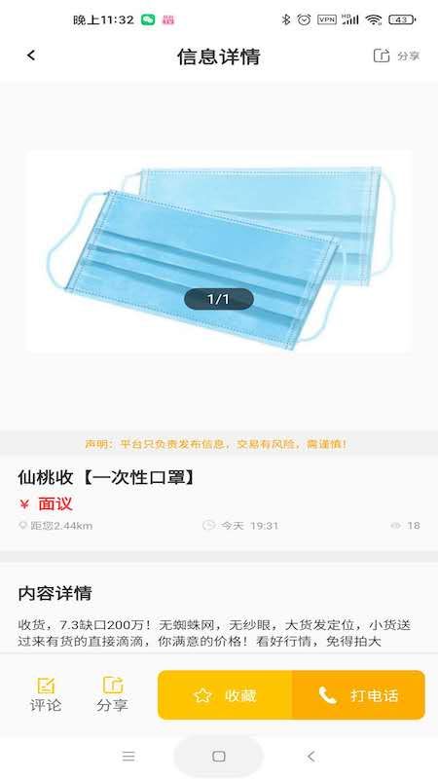Tap the comment pencil icon
The width and height of the screenshot is (438, 779).
(46, 686)
